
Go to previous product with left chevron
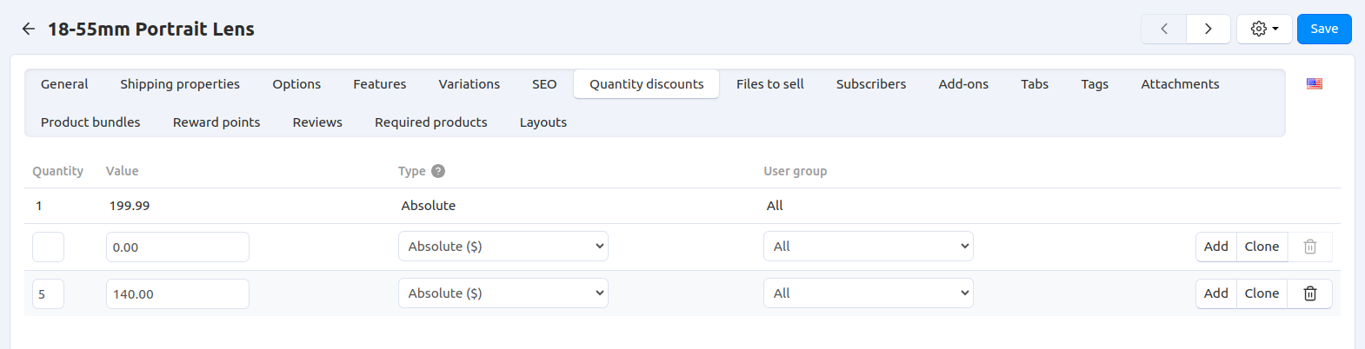(x=1163, y=29)
